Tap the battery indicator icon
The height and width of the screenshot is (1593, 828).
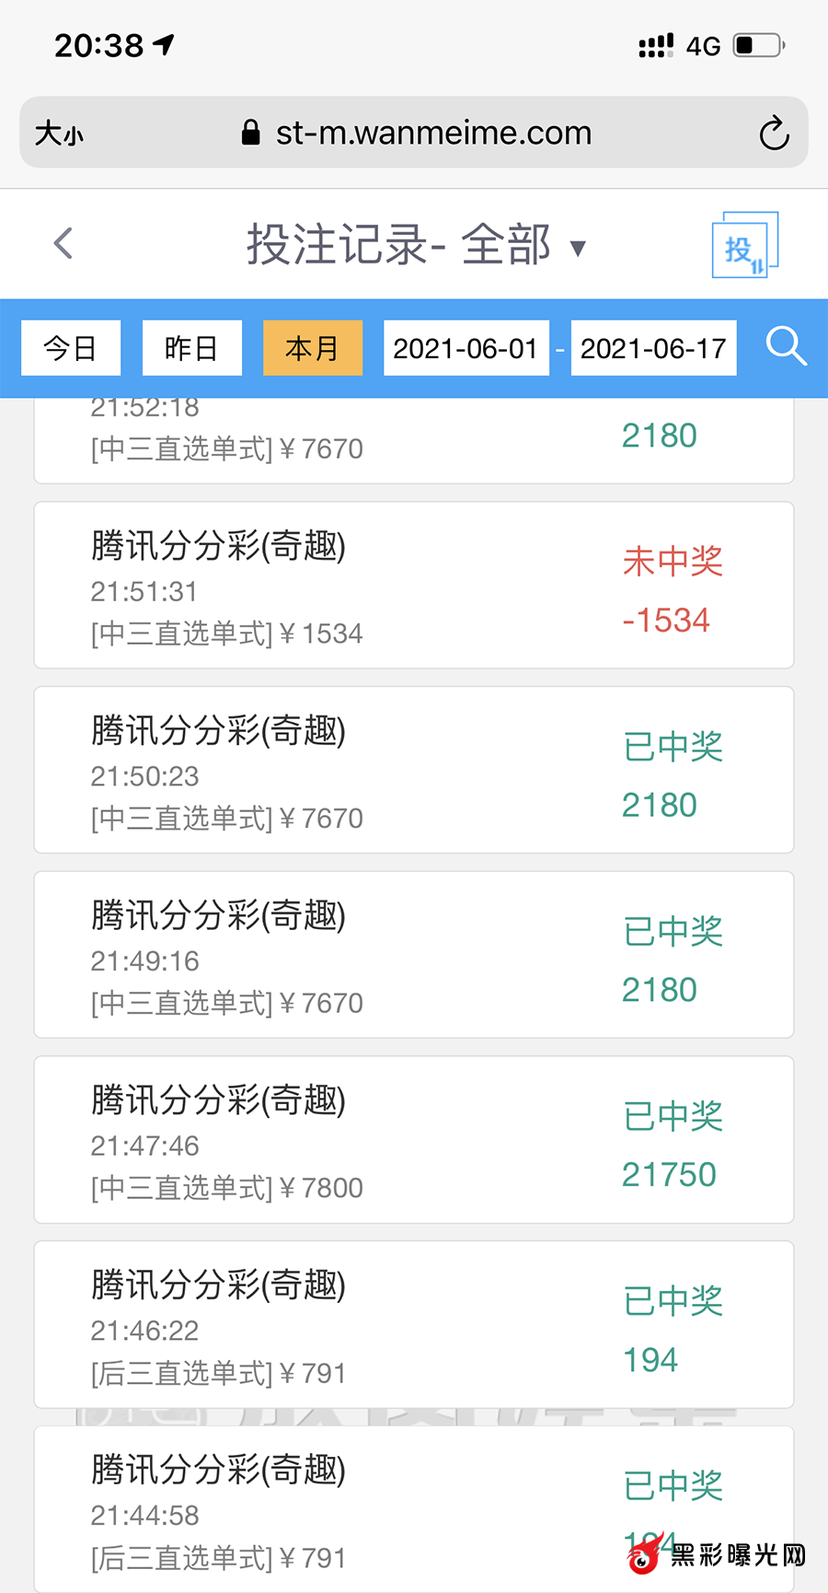tap(758, 45)
